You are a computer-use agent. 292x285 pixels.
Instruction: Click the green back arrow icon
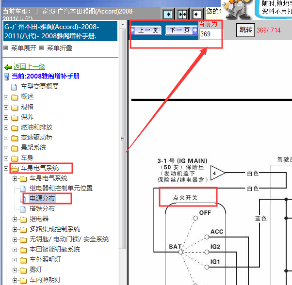(8, 67)
